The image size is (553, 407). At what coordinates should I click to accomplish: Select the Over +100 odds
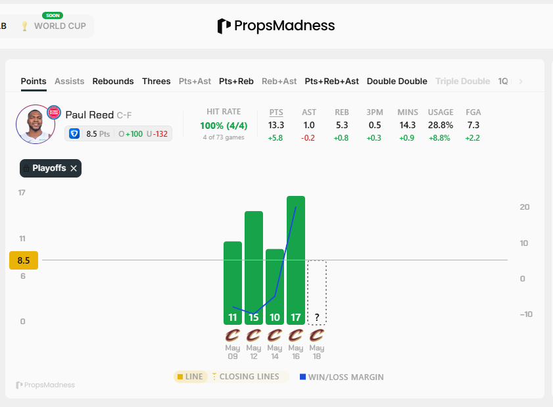click(x=130, y=134)
